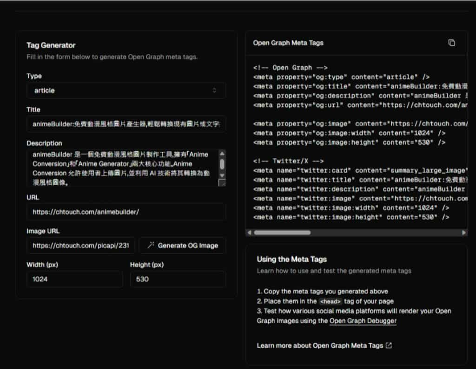Click the og:title meta line

(360, 86)
